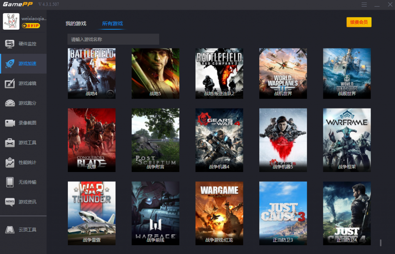
Task: Click the 性能统计 menu label
Action: 27,162
